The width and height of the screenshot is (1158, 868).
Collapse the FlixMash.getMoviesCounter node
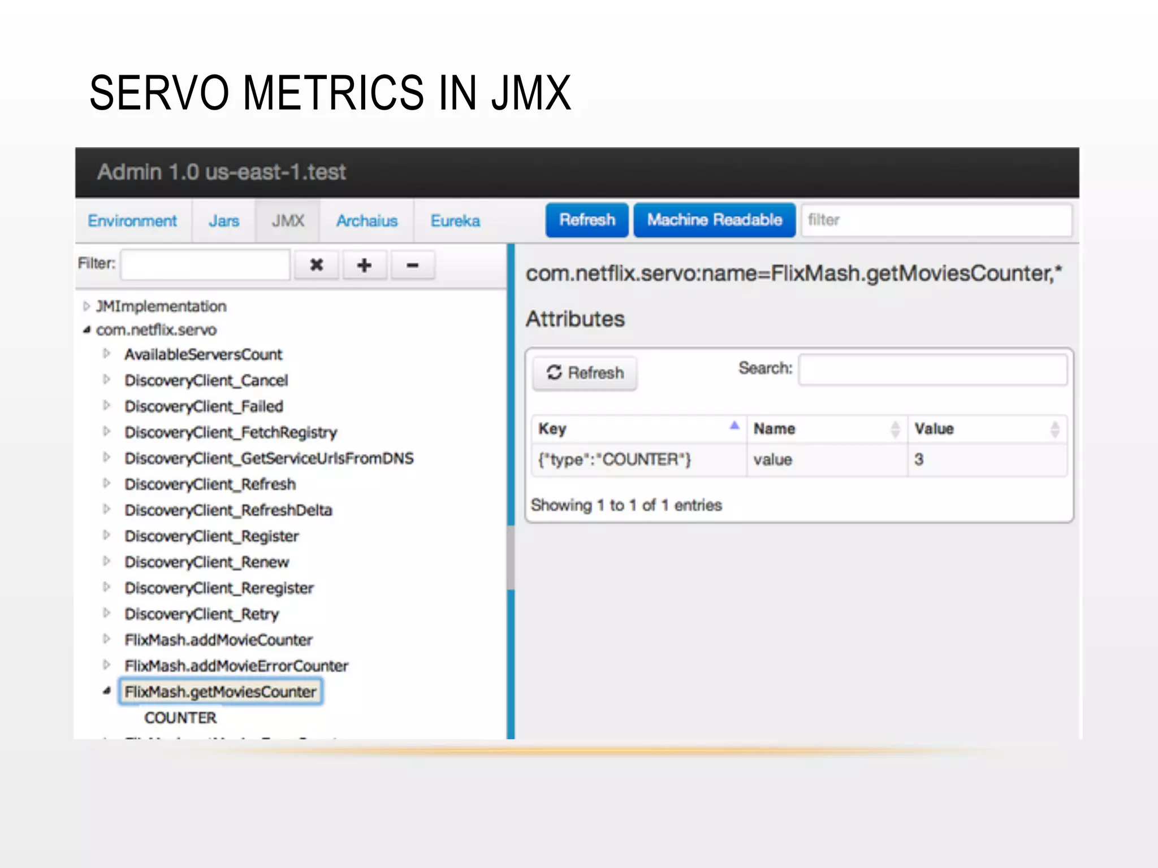pos(106,691)
